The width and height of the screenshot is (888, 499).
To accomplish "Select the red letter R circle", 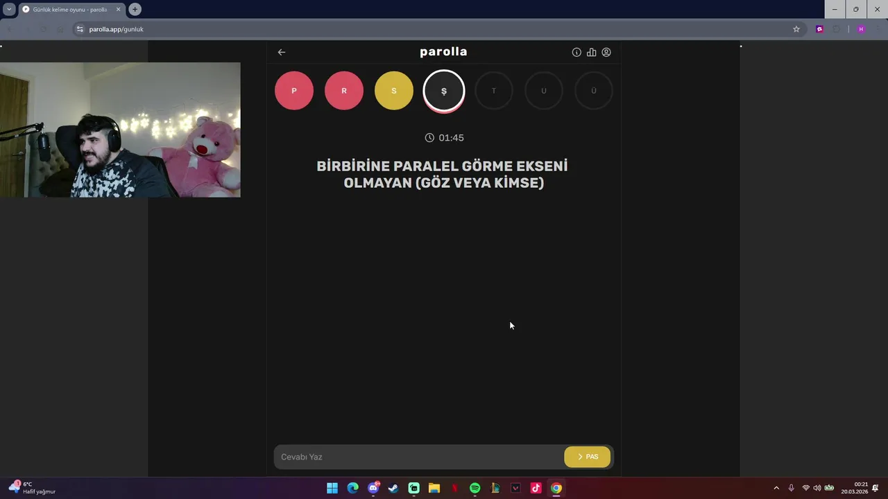I will pyautogui.click(x=344, y=91).
